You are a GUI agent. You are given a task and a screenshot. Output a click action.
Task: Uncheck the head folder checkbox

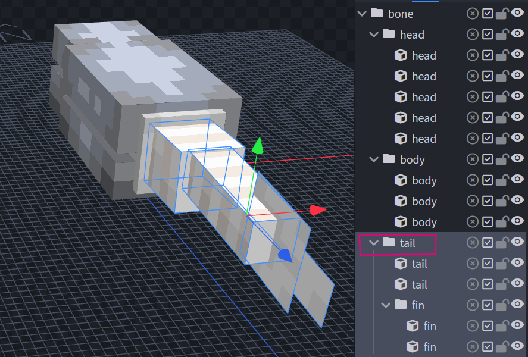tap(488, 35)
